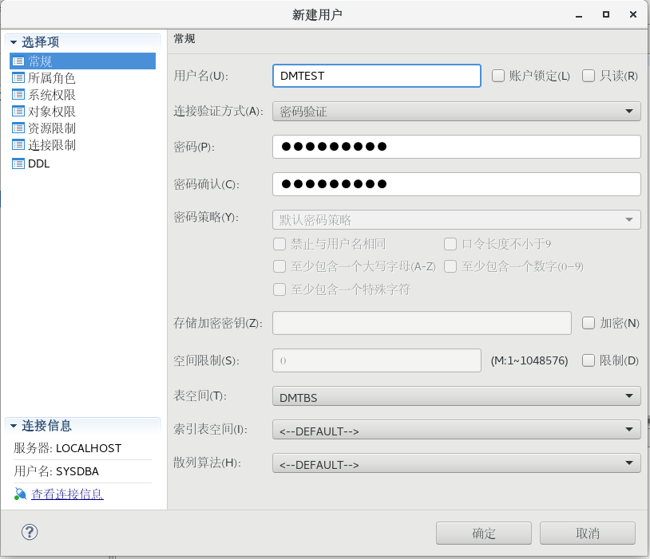
Task: Collapse the 选择项 section
Action: point(14,42)
